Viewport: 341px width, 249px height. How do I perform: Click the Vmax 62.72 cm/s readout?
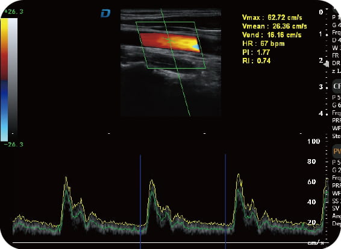tap(272, 17)
